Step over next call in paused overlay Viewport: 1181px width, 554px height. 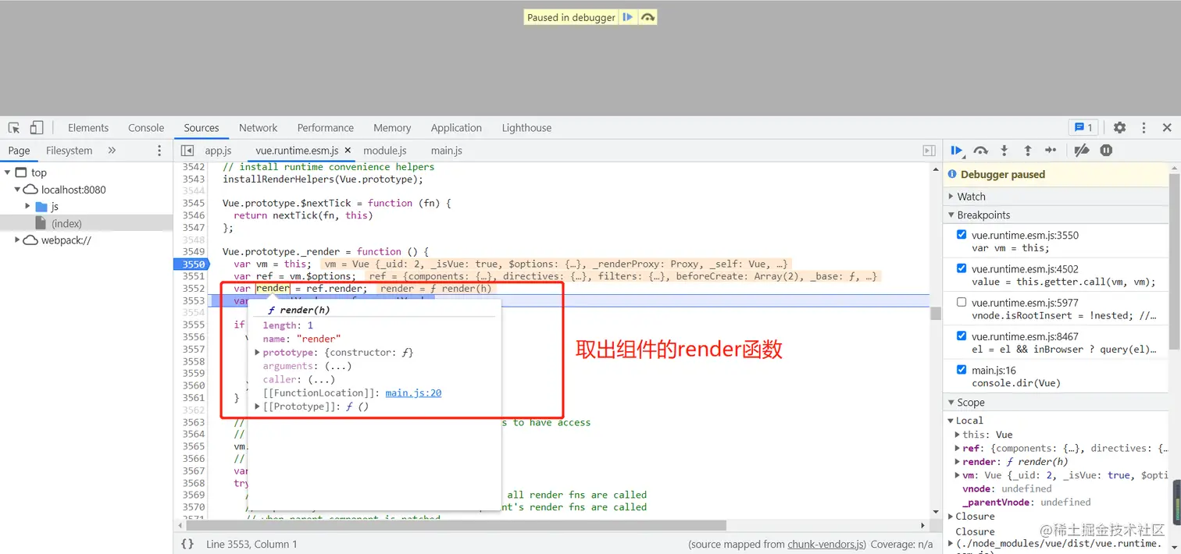click(x=648, y=17)
